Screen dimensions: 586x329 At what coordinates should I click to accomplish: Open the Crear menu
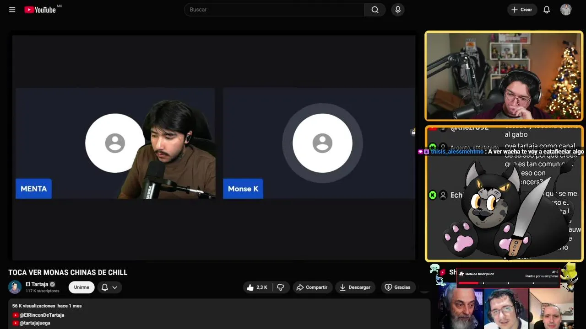click(522, 10)
